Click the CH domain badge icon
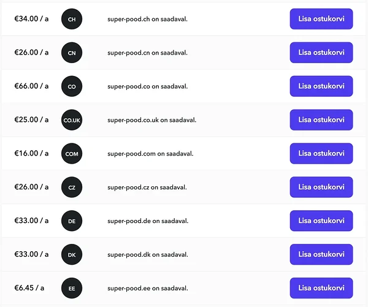This screenshot has width=368, height=307. tap(72, 19)
